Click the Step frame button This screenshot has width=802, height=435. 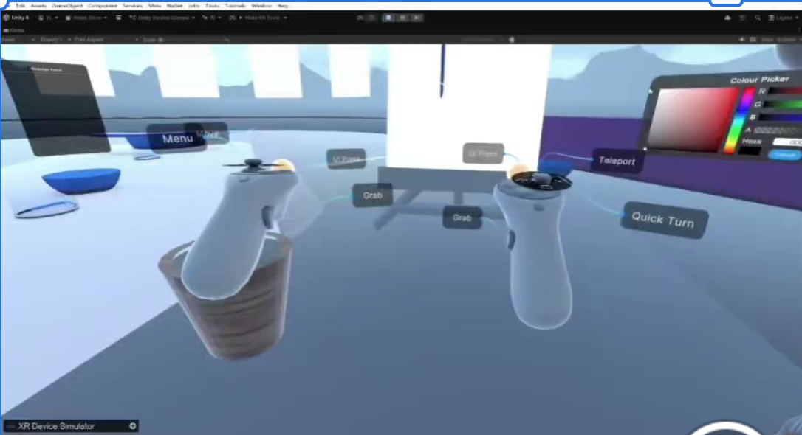(x=417, y=18)
